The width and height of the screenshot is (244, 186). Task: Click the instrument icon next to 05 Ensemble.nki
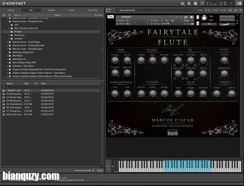4,104
